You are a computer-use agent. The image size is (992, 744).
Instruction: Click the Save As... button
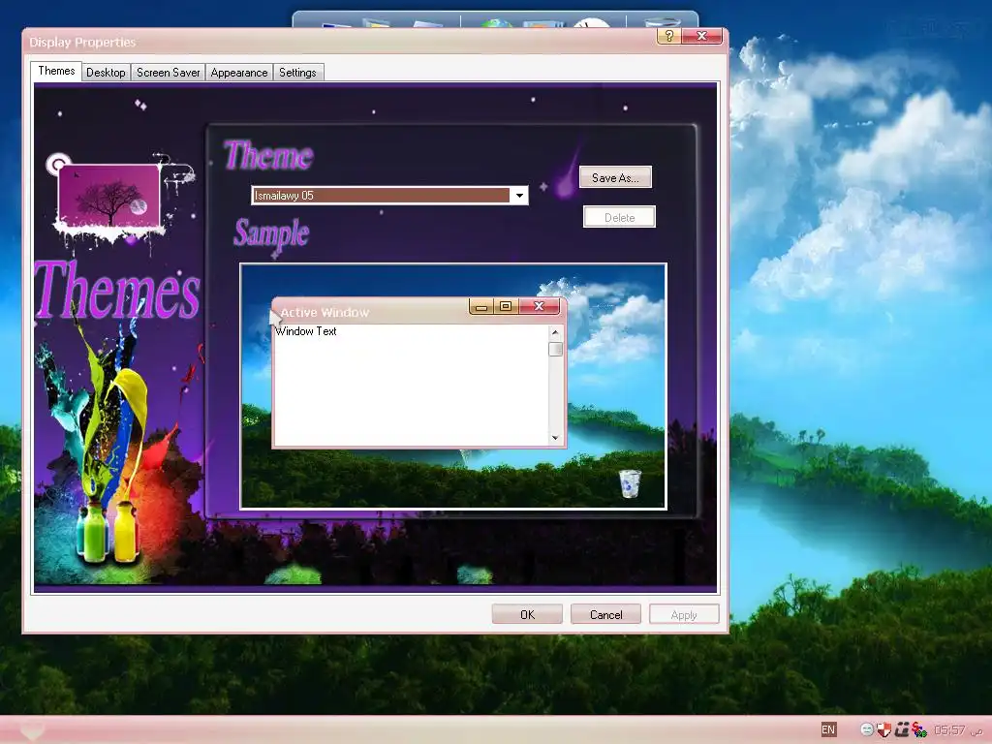point(615,178)
